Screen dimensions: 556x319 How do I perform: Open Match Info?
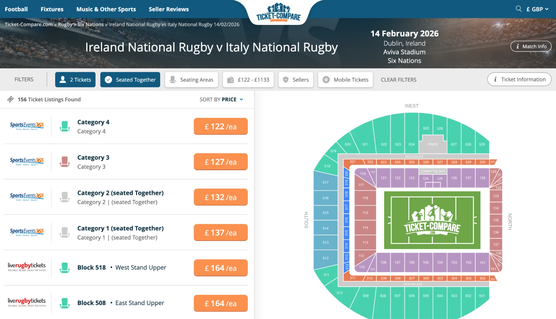531,46
